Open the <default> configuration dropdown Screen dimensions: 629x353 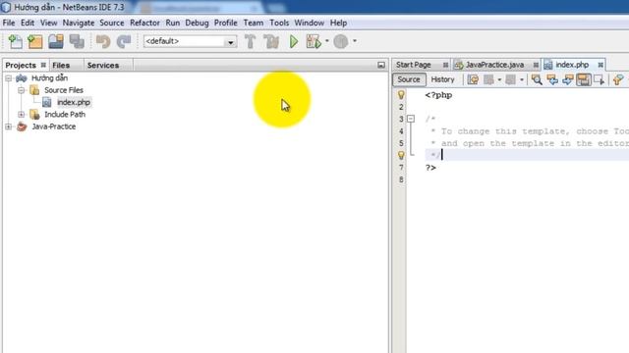tap(231, 41)
